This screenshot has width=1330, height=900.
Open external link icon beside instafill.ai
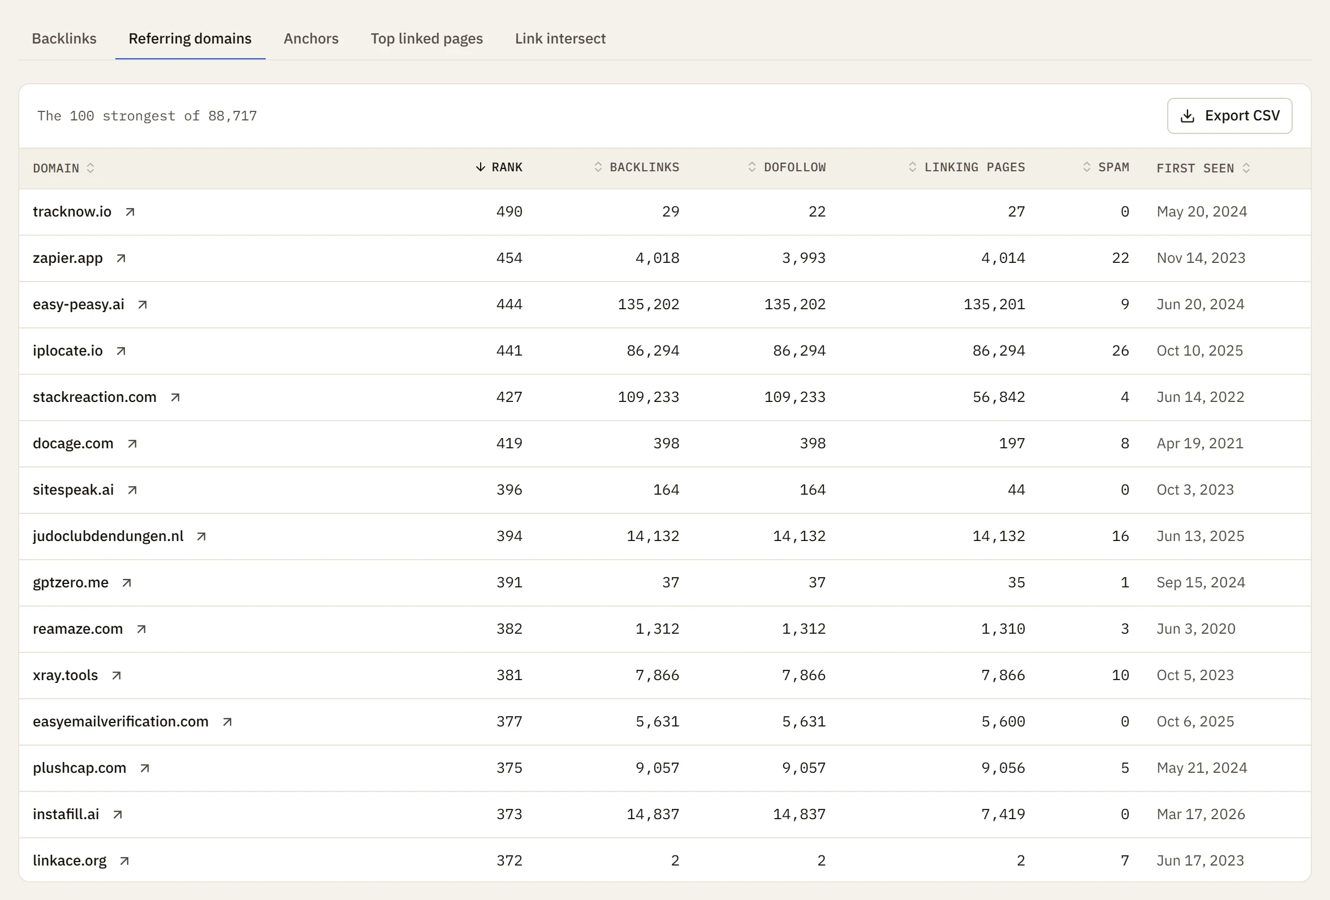118,814
